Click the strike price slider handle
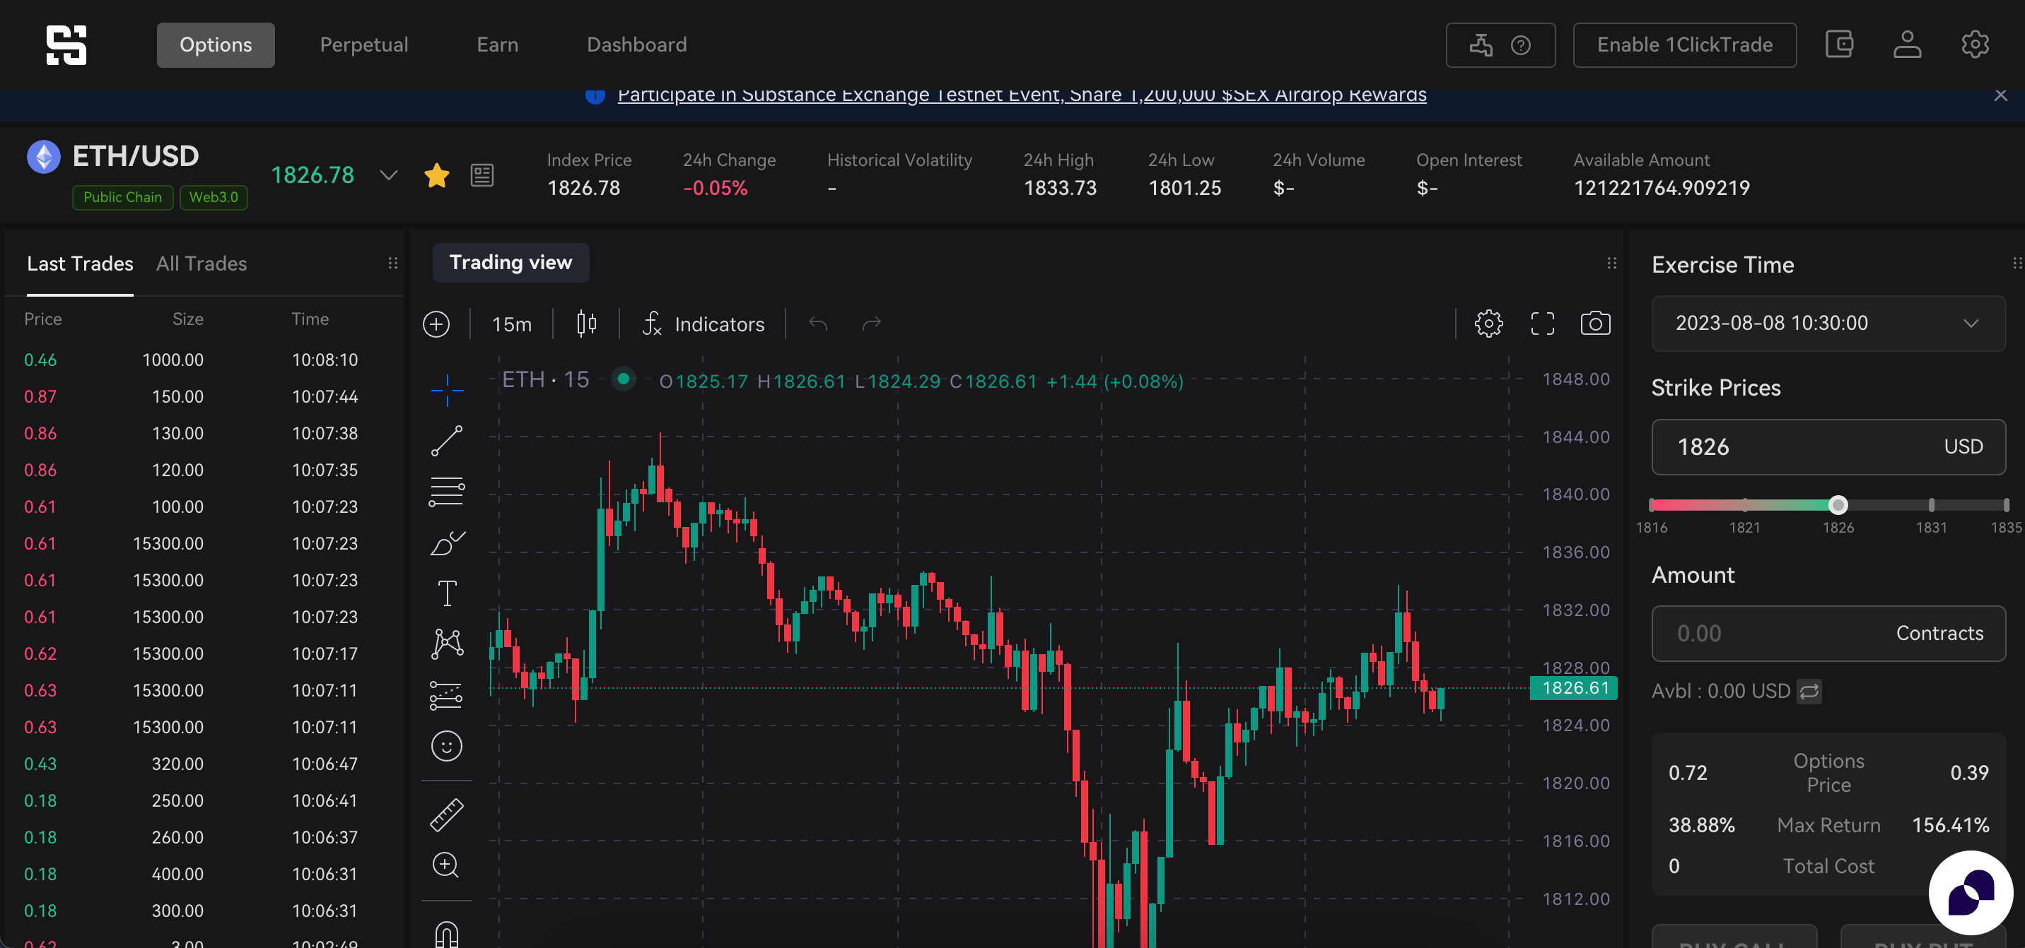The height and width of the screenshot is (948, 2025). click(x=1838, y=505)
